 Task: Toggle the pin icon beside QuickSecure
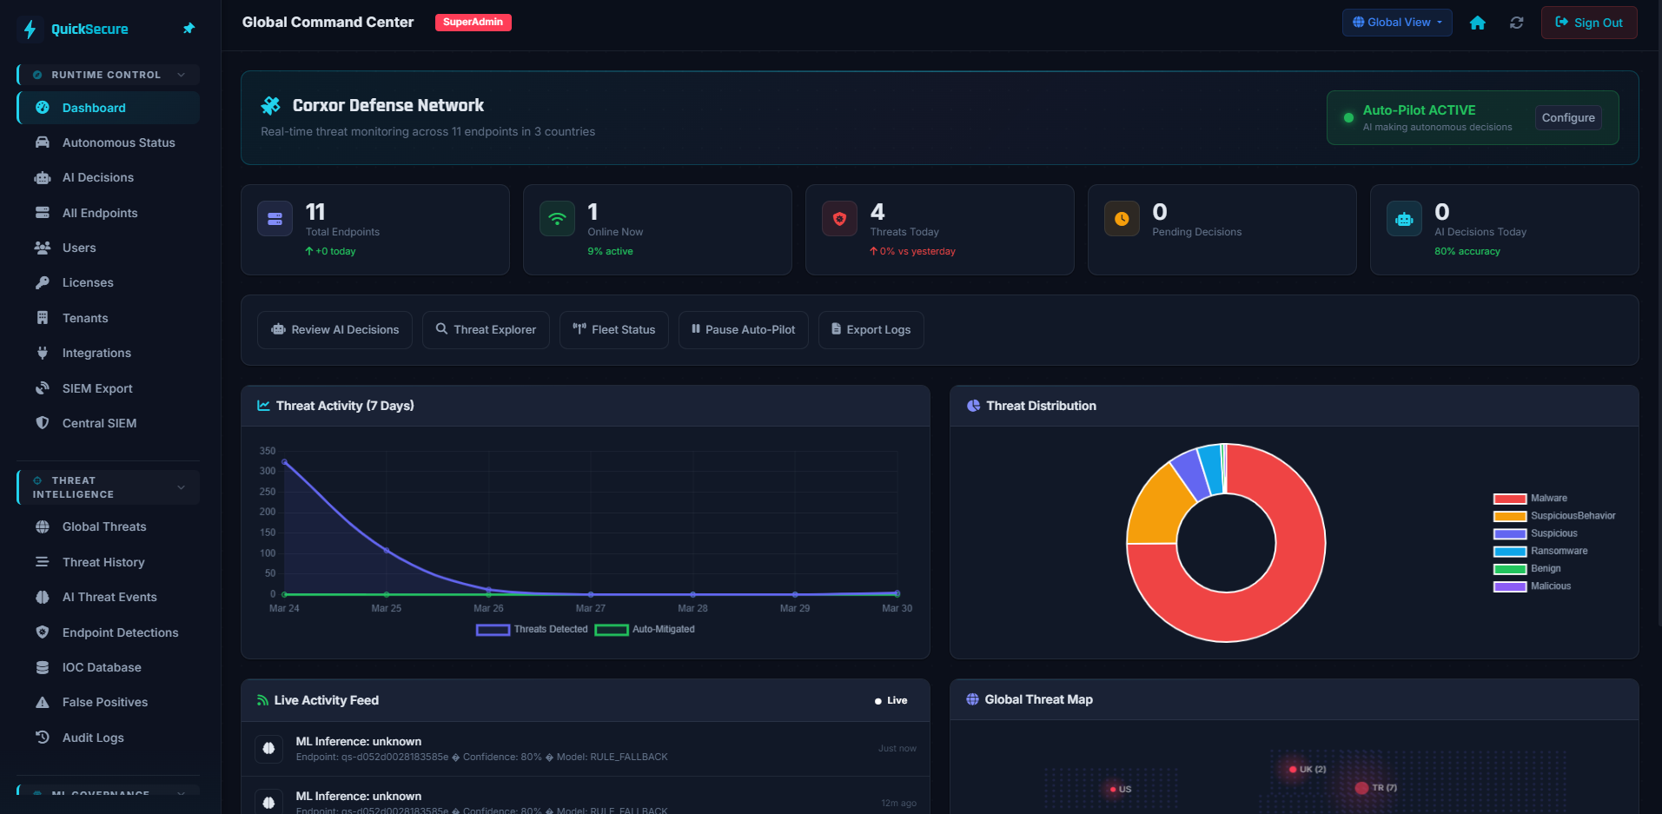pyautogui.click(x=189, y=29)
